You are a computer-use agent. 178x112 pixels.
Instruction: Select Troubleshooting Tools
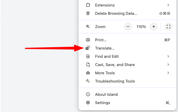pyautogui.click(x=127, y=81)
